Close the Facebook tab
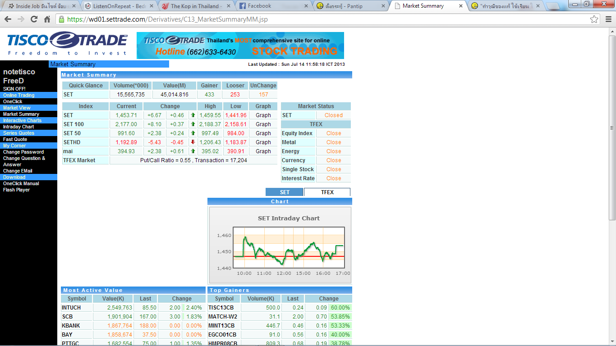The image size is (616, 346). (306, 6)
